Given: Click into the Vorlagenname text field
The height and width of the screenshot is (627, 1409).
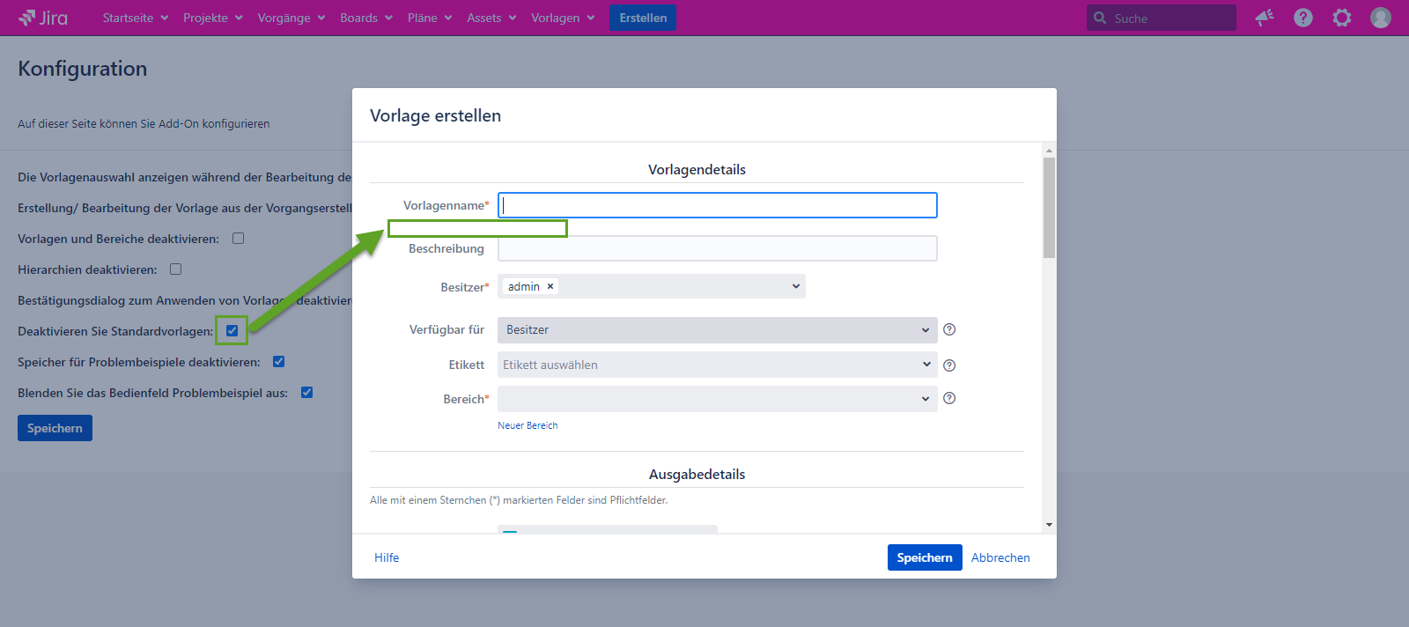Looking at the screenshot, I should coord(718,205).
